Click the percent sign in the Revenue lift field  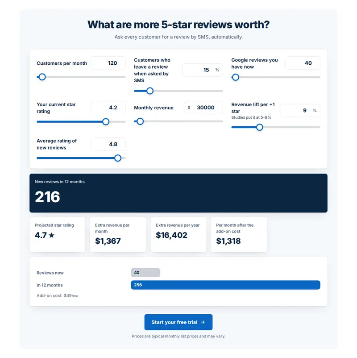pyautogui.click(x=315, y=111)
